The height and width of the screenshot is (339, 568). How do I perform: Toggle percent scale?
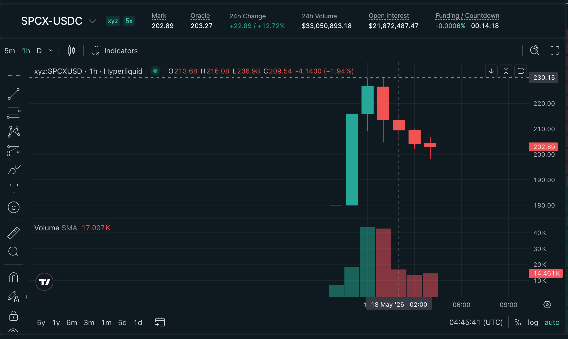coord(518,322)
